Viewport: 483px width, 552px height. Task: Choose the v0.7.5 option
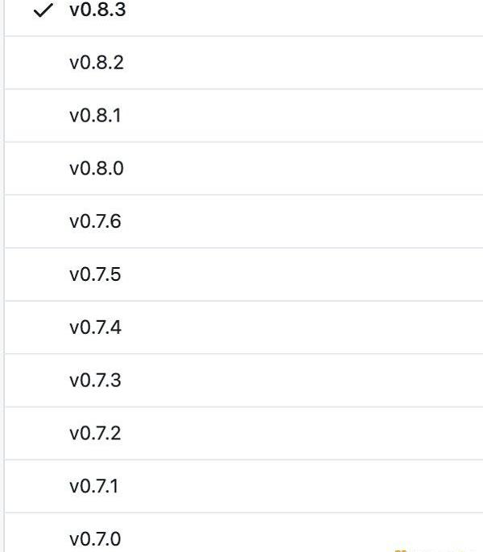coord(96,274)
